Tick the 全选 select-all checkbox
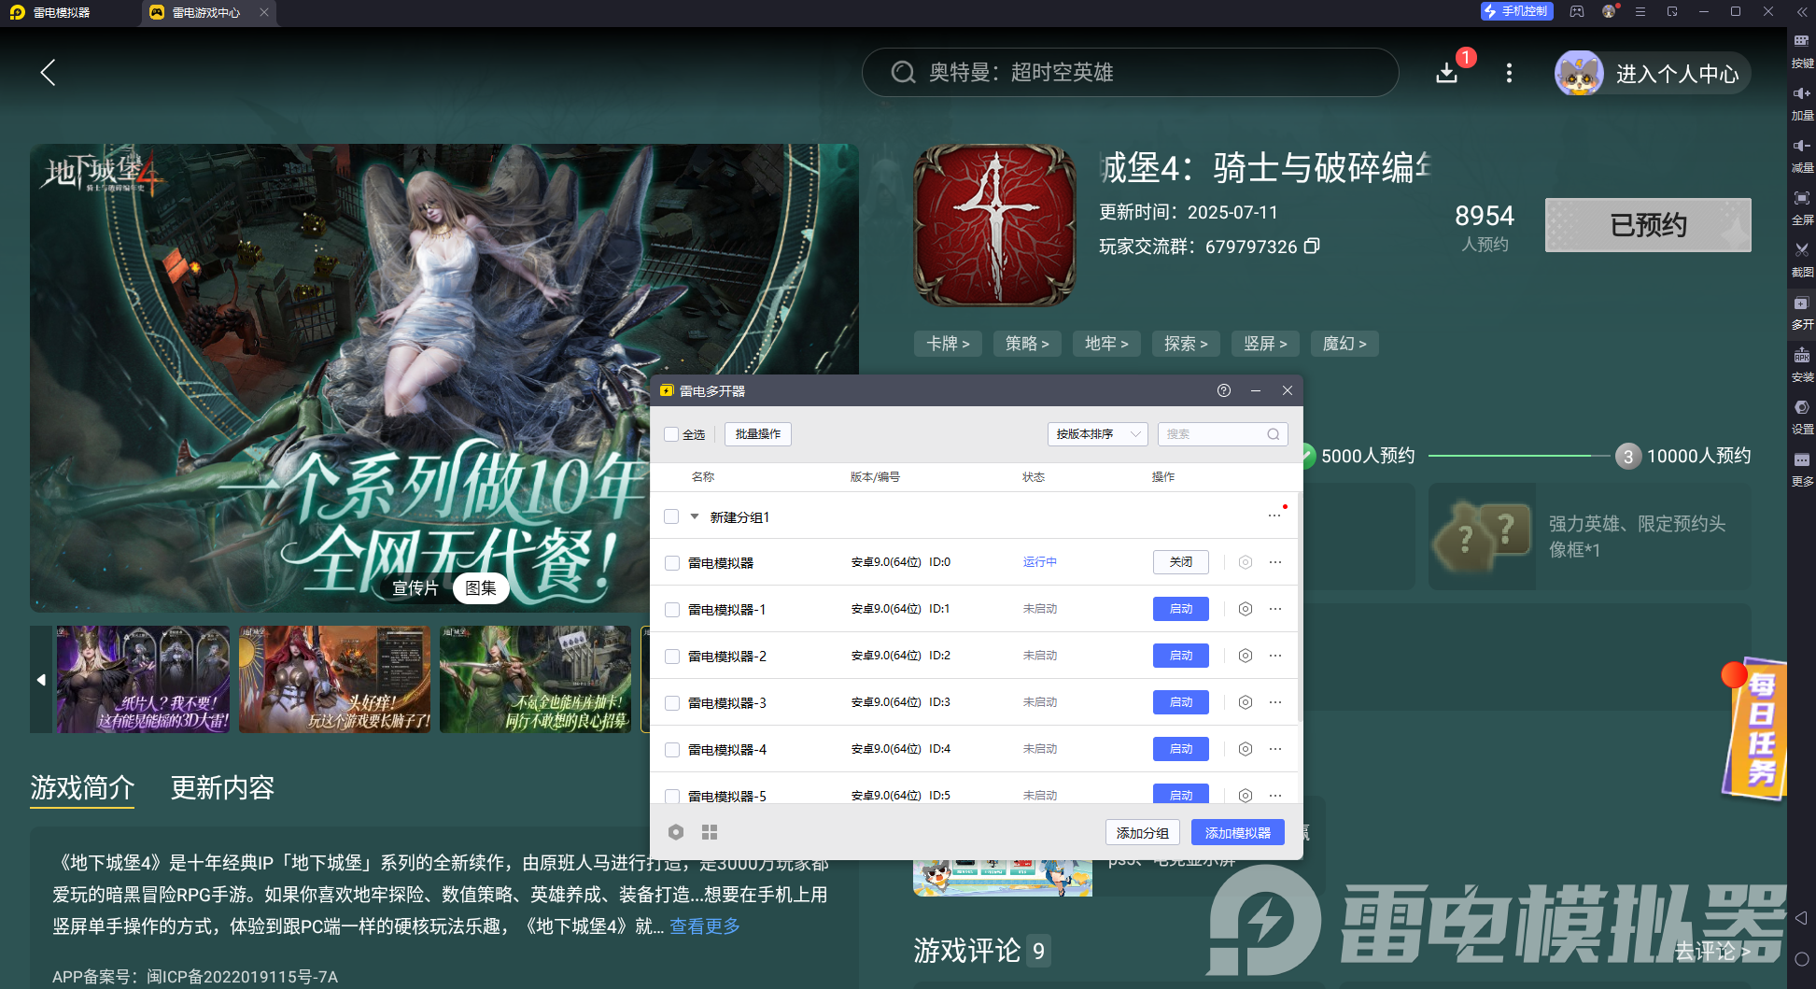 671,434
